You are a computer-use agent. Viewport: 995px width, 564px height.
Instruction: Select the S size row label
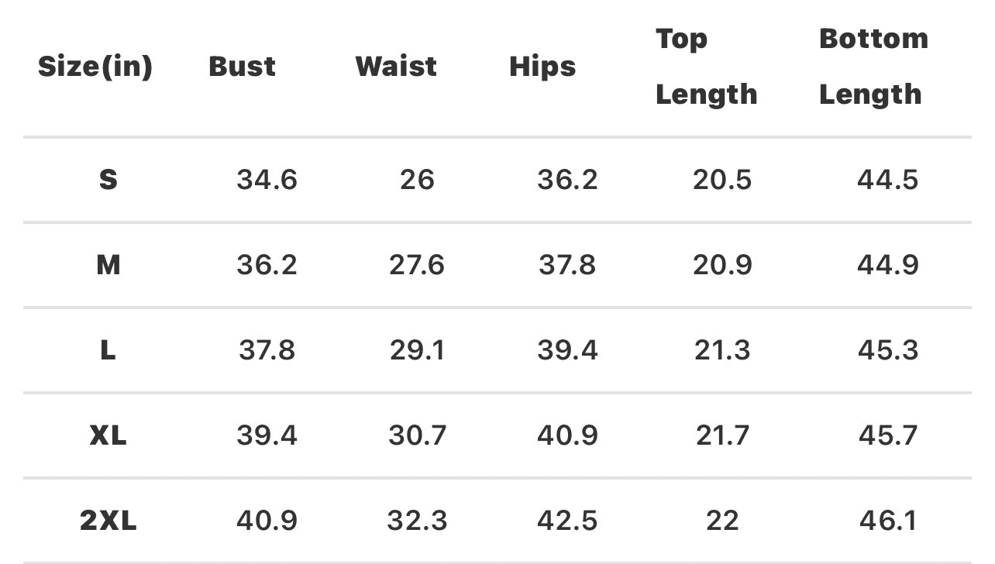click(x=108, y=180)
